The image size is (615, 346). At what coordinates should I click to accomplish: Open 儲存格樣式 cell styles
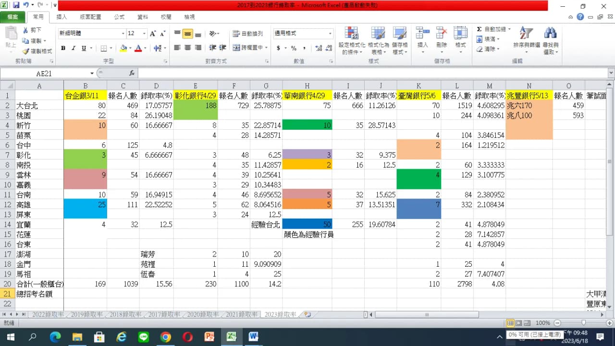click(x=400, y=40)
